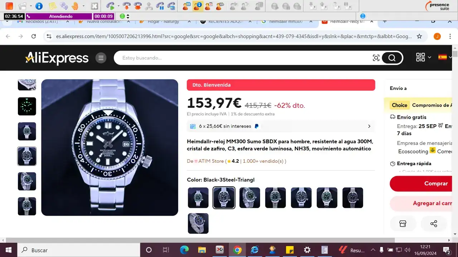This screenshot has width=458, height=257.
Task: Open Microsoft Edge from taskbar
Action: click(184, 250)
